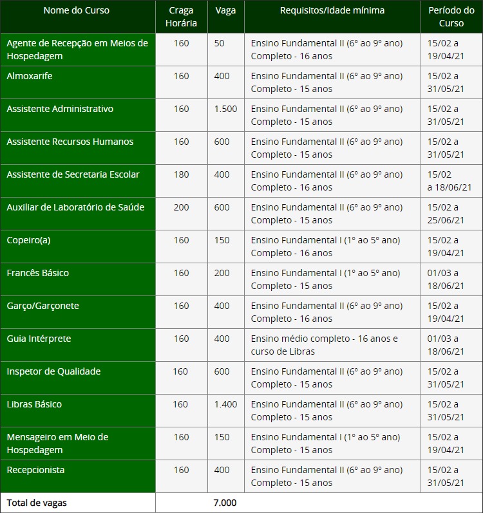The height and width of the screenshot is (513, 483).
Task: Click the Libras Básico course name
Action: point(34,404)
